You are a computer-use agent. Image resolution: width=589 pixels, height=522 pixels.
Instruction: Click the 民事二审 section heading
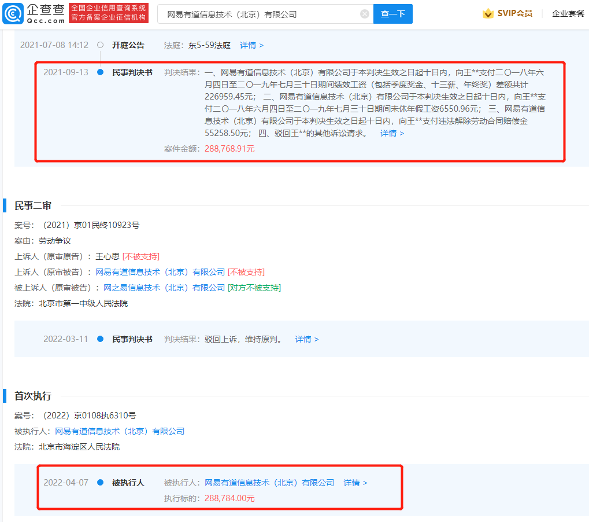[x=33, y=205]
